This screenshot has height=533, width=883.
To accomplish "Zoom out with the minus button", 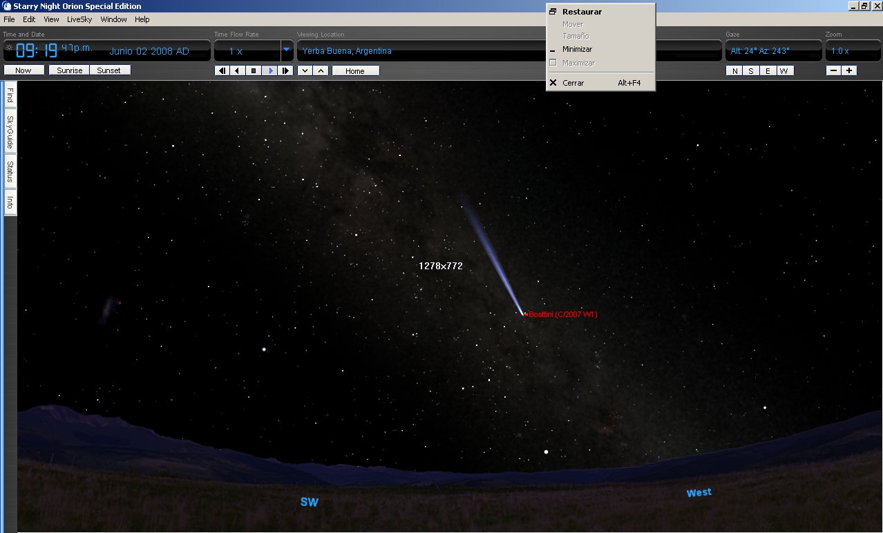I will 834,70.
